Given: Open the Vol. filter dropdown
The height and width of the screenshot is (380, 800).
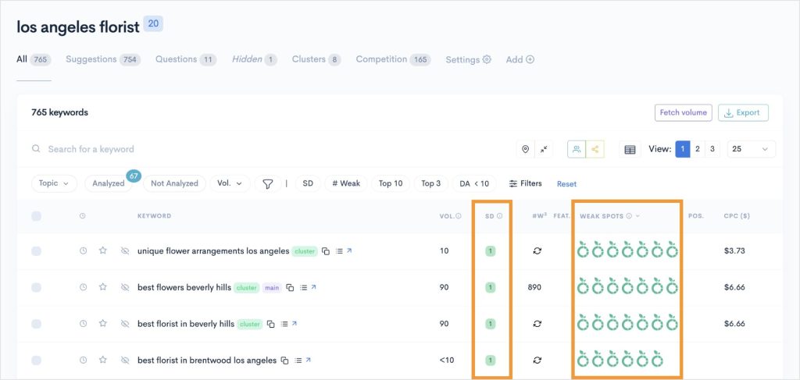Looking at the screenshot, I should click(230, 183).
